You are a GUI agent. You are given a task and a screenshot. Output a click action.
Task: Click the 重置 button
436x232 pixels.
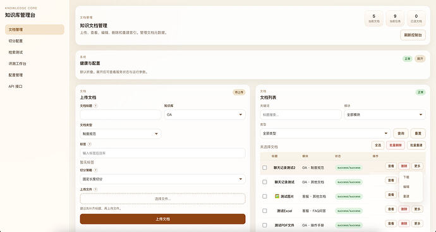(418, 133)
